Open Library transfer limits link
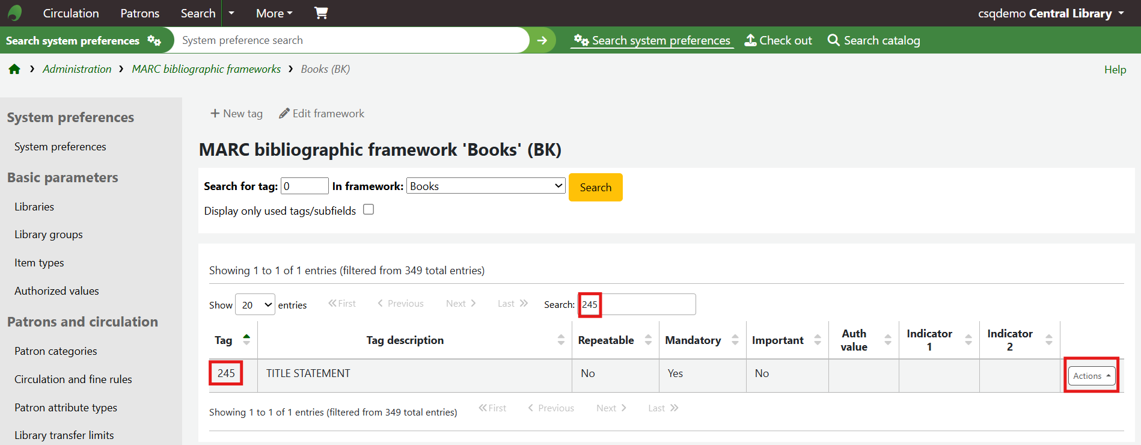Viewport: 1141px width, 445px height. pyautogui.click(x=64, y=435)
